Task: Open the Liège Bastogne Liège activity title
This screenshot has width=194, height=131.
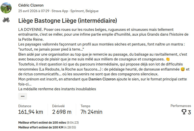Action: pyautogui.click(x=68, y=21)
